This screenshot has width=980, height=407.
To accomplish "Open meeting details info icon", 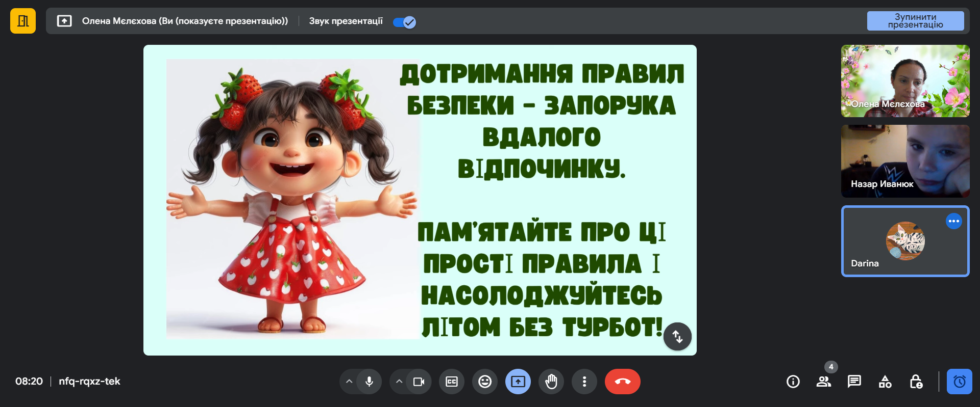I will pos(793,382).
